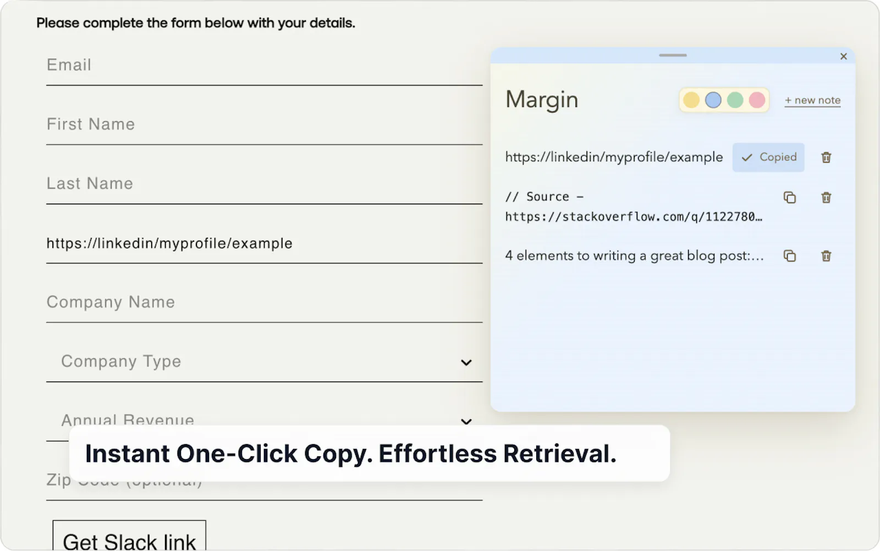Delete the linkedin profile note
This screenshot has width=880, height=551.
pyautogui.click(x=826, y=157)
